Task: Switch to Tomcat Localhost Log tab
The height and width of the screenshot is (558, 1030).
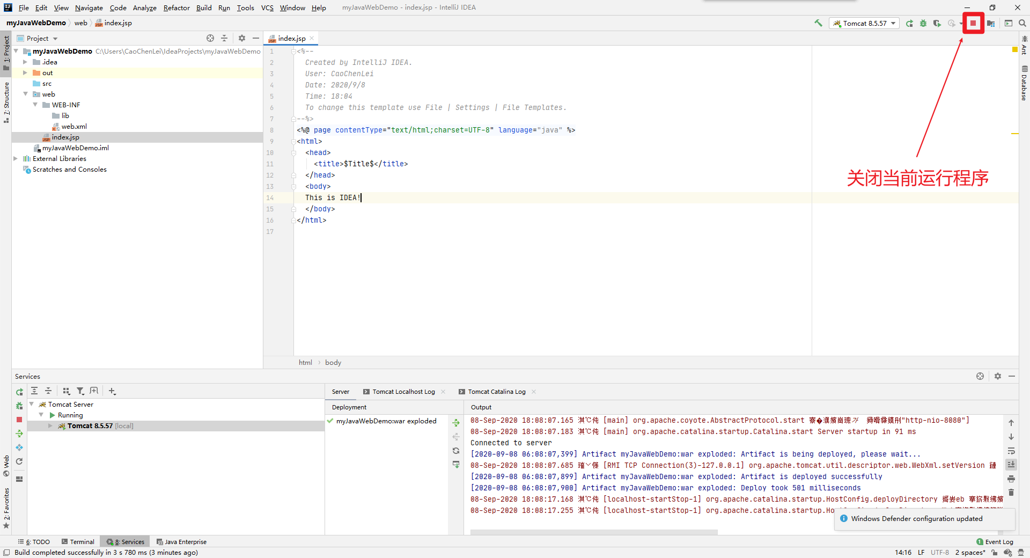Action: (x=403, y=392)
